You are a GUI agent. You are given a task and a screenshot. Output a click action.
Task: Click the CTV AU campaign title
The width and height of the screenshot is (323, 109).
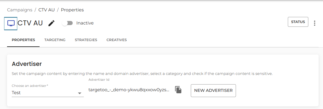click(x=30, y=23)
